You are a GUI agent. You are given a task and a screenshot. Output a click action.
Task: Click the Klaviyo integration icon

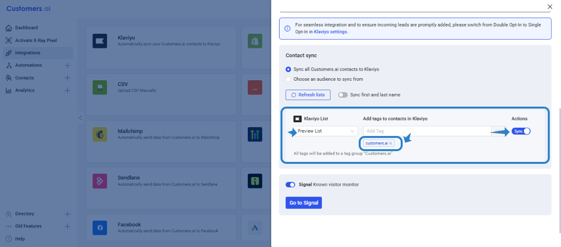[100, 41]
